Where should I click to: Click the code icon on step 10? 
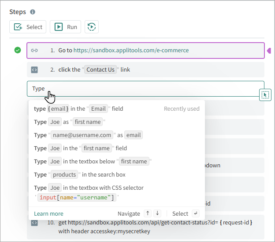tap(34, 223)
